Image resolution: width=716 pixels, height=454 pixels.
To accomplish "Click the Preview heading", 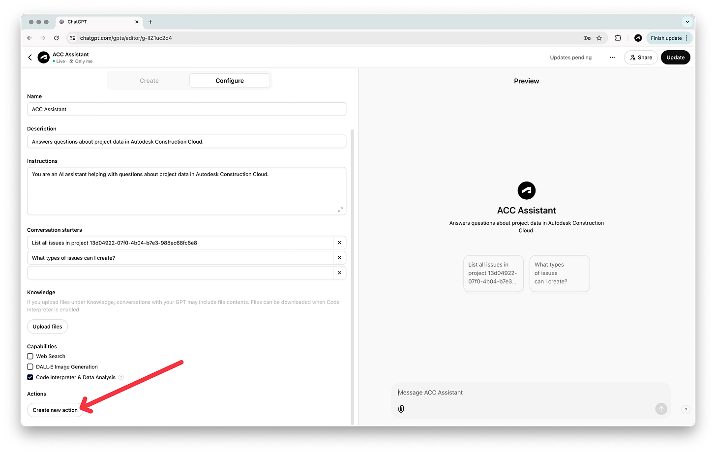I will point(526,81).
